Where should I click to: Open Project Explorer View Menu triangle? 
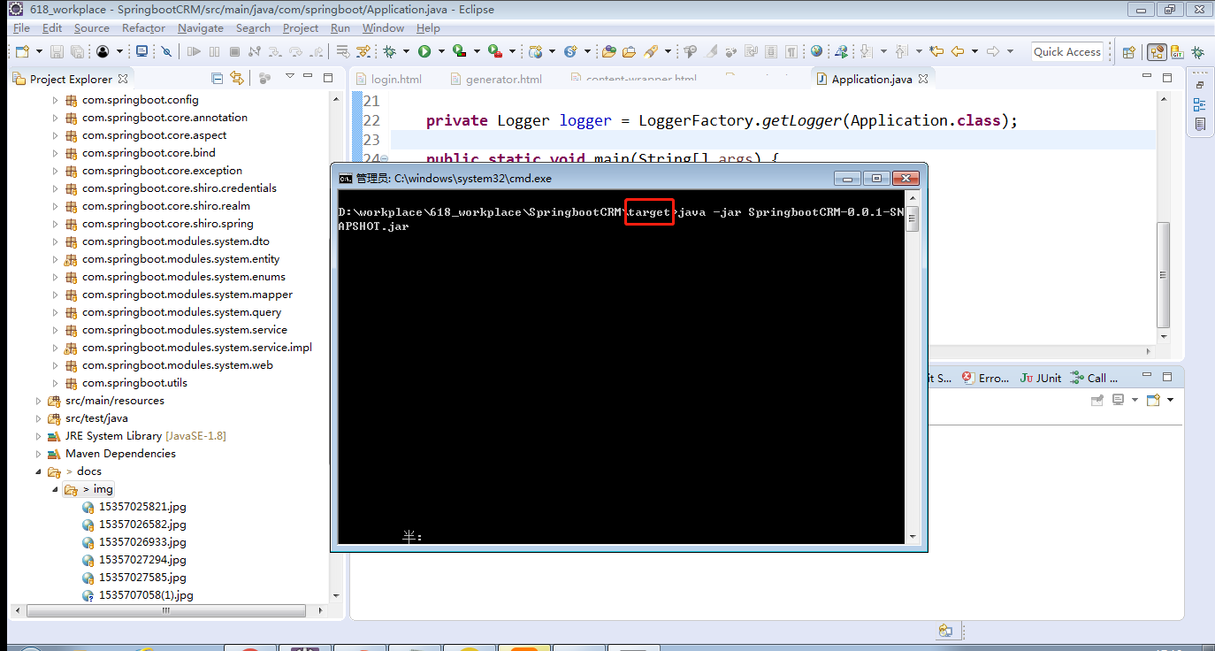[x=290, y=77]
